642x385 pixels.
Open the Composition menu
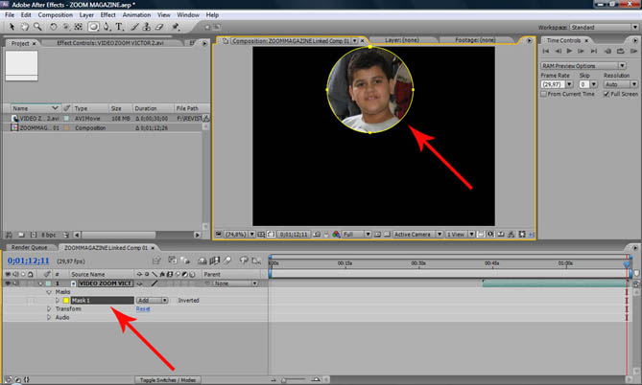[x=56, y=15]
